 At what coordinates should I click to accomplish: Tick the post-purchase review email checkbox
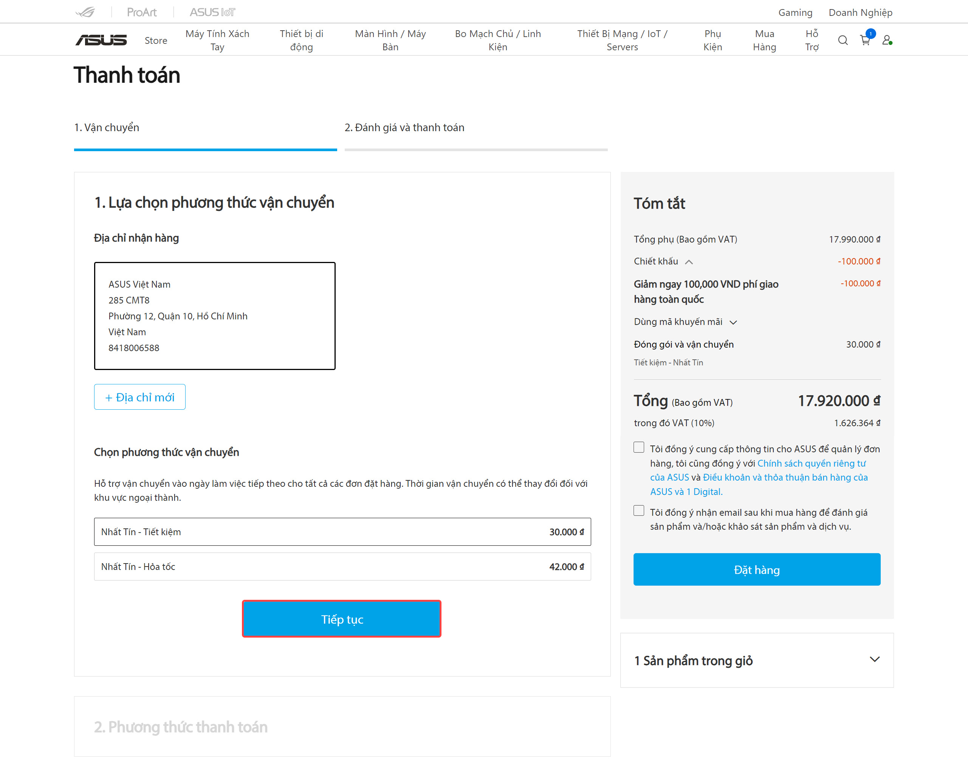tap(638, 511)
